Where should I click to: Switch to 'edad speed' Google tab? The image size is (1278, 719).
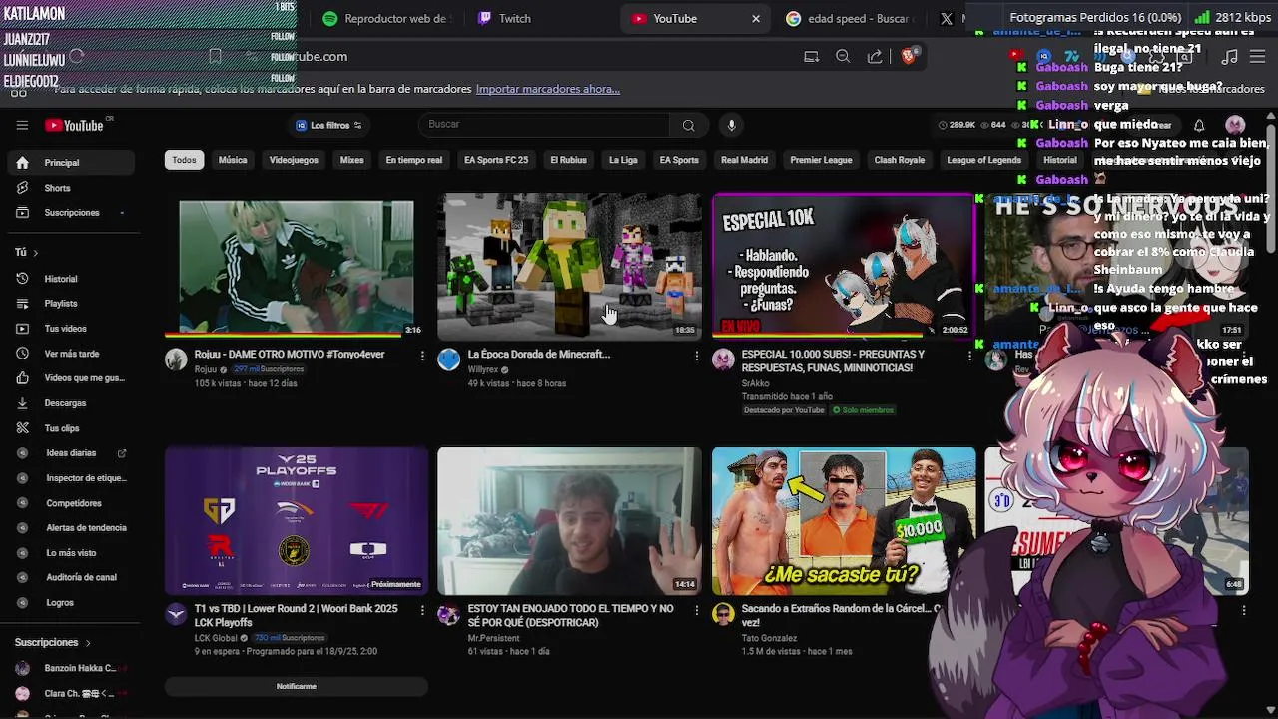[x=849, y=18]
